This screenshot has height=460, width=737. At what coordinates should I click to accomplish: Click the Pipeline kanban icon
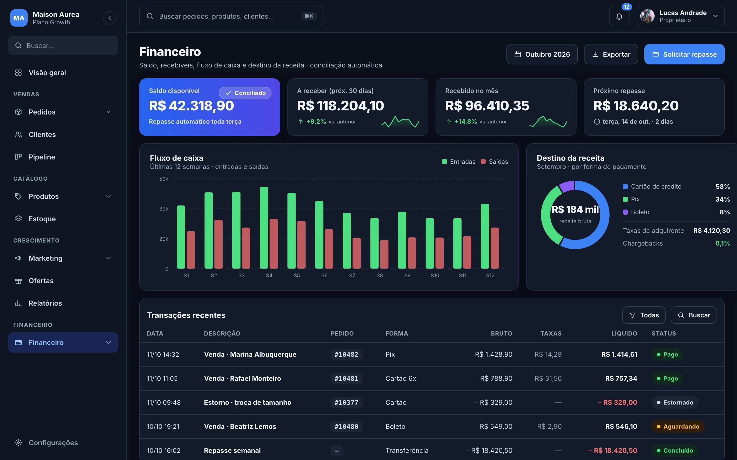(x=18, y=157)
